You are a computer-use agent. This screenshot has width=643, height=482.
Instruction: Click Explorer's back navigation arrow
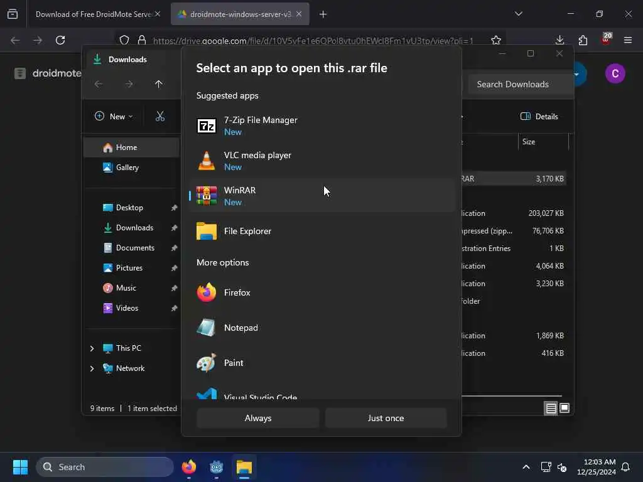pyautogui.click(x=99, y=84)
